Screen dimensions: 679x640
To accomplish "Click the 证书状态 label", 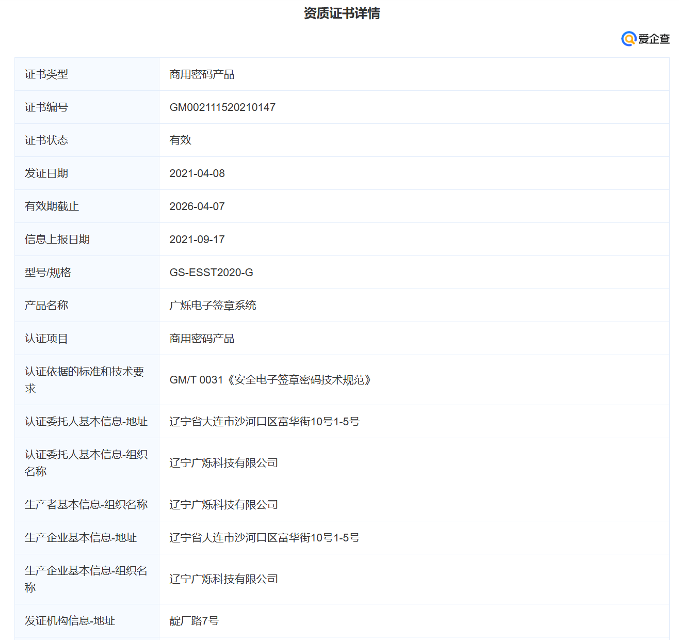I will [46, 140].
